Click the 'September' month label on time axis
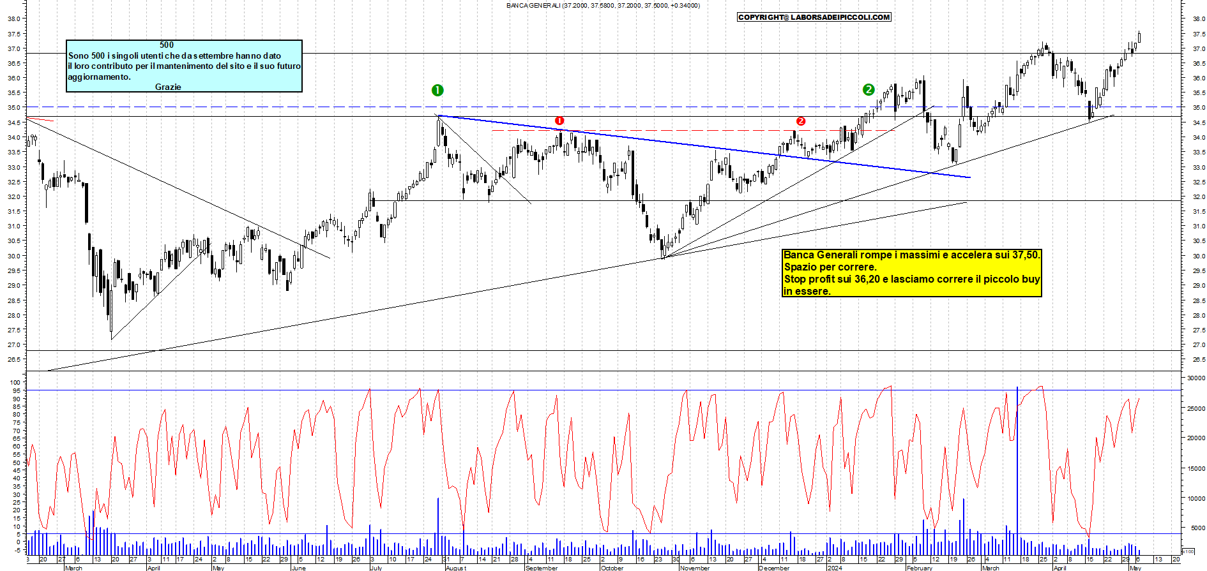This screenshot has height=571, width=1207. coord(541,568)
